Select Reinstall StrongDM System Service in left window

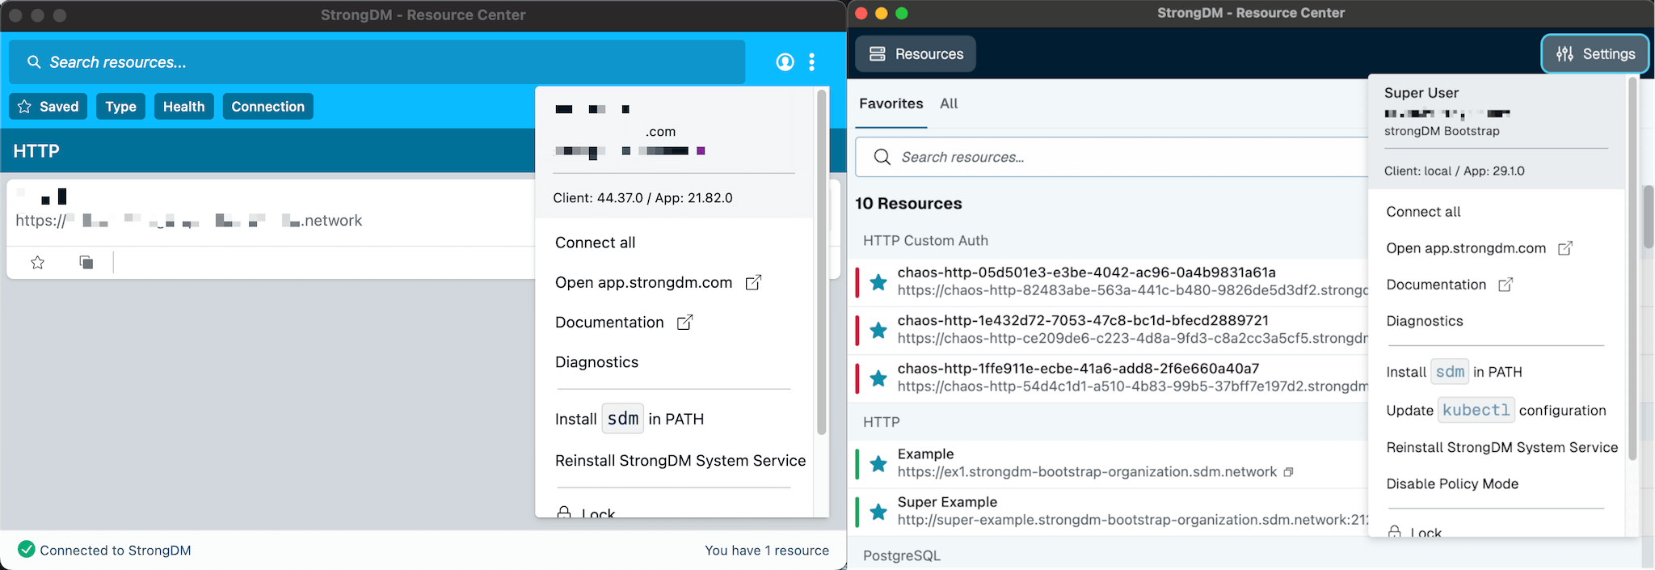tap(680, 461)
